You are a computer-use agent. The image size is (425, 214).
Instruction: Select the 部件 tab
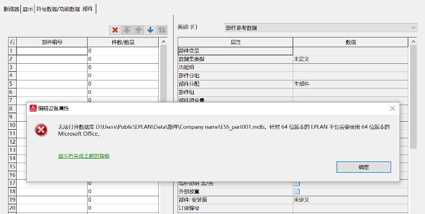point(88,9)
